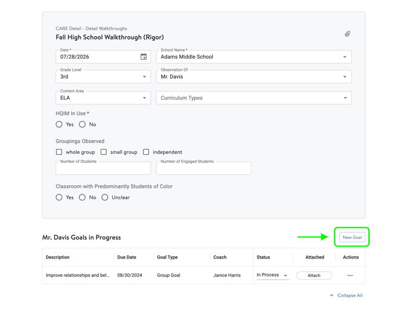Click the paperclip attachment icon
Viewport: 406px width, 310px height.
(x=347, y=34)
